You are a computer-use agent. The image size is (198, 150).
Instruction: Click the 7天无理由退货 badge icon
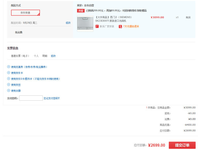[x=120, y=27]
